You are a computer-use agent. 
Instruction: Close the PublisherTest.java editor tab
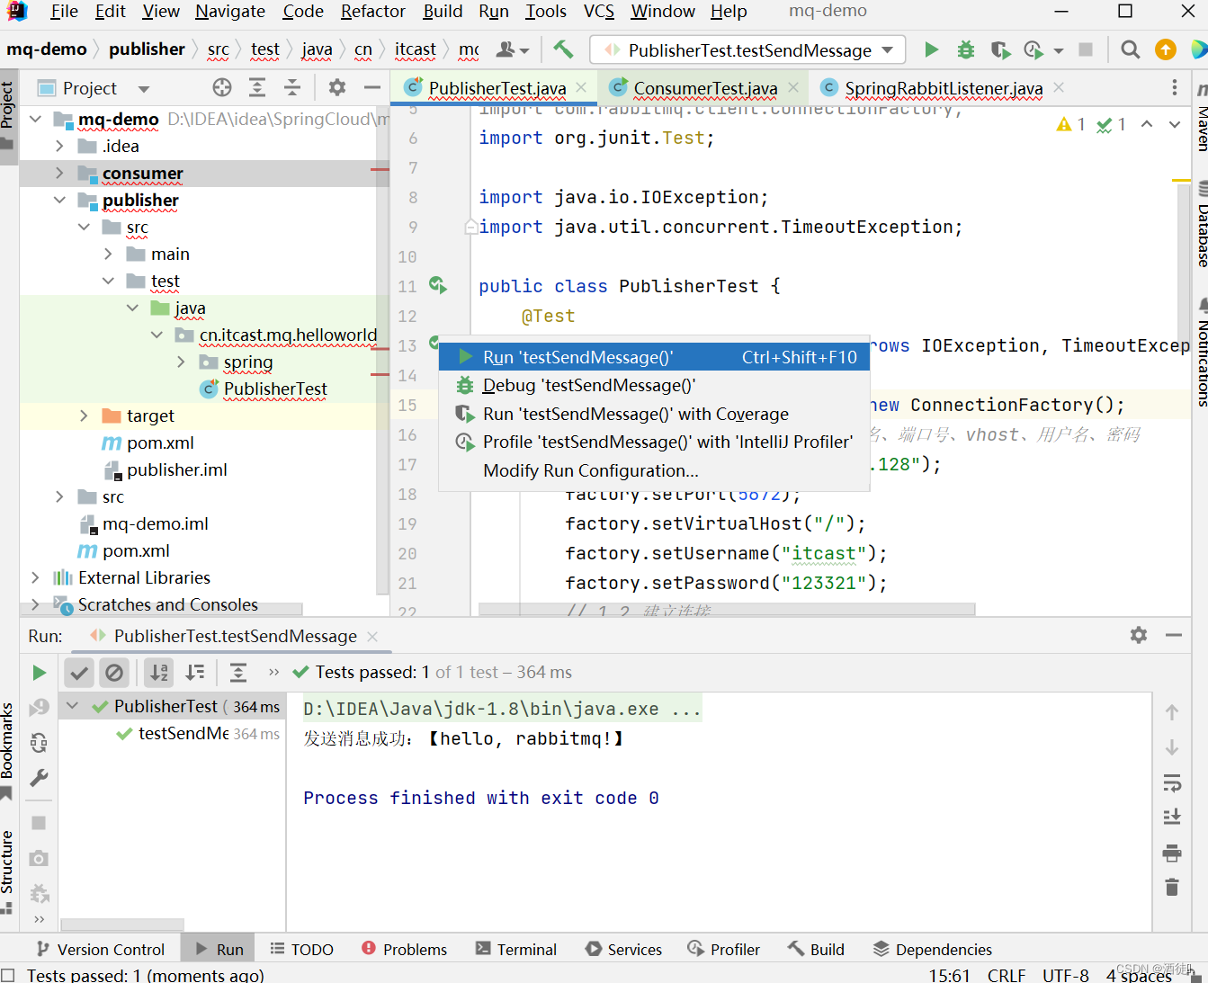(581, 87)
